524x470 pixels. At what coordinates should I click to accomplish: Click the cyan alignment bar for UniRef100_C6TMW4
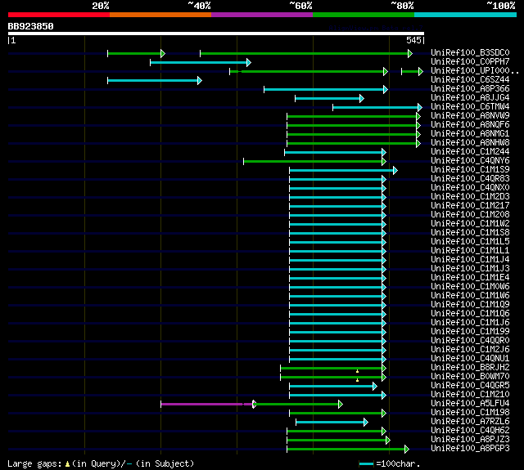click(376, 107)
